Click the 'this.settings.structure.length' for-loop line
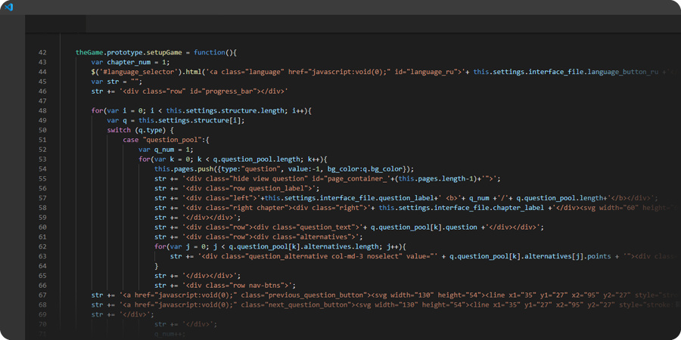The width and height of the screenshot is (681, 340). pos(201,110)
